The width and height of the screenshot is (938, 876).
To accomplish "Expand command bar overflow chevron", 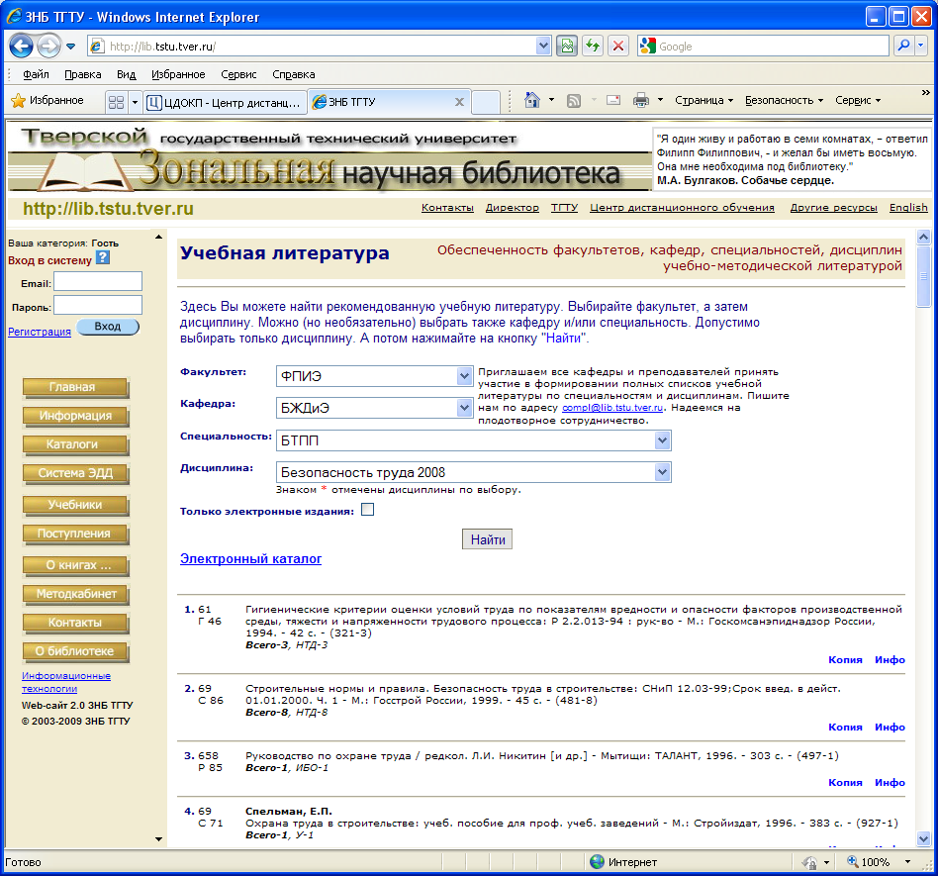I will click(925, 93).
